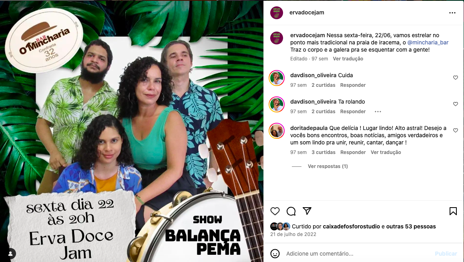Click the Publicar button
The image size is (464, 262).
(x=446, y=254)
